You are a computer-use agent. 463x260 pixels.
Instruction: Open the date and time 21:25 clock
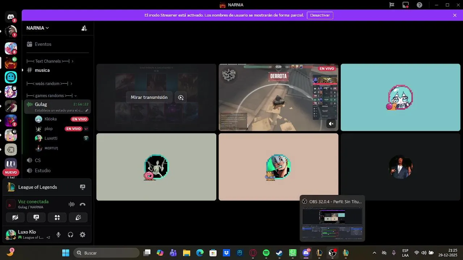[448, 253]
